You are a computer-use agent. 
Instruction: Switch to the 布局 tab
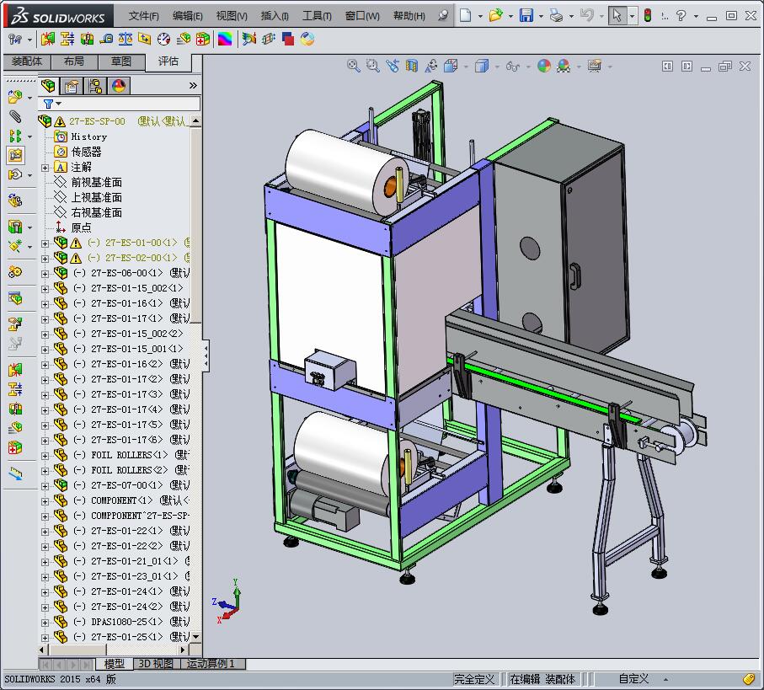click(74, 62)
